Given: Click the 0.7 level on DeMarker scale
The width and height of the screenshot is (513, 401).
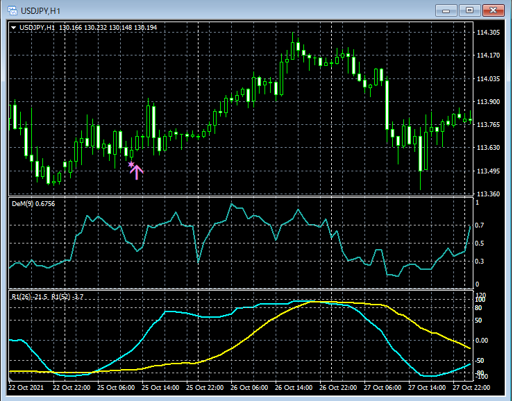Looking at the screenshot, I should [478, 226].
